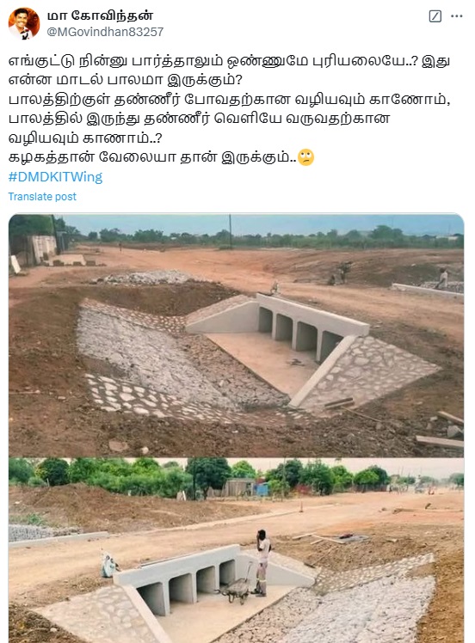Click the man standing in the bottom photo
This screenshot has height=643, width=475.
tap(262, 562)
